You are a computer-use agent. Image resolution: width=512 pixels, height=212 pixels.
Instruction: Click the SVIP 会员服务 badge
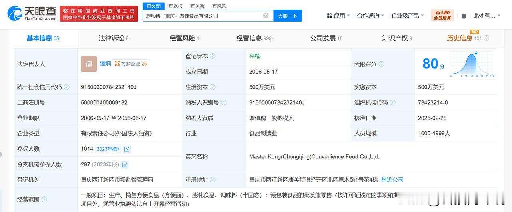[x=442, y=16]
